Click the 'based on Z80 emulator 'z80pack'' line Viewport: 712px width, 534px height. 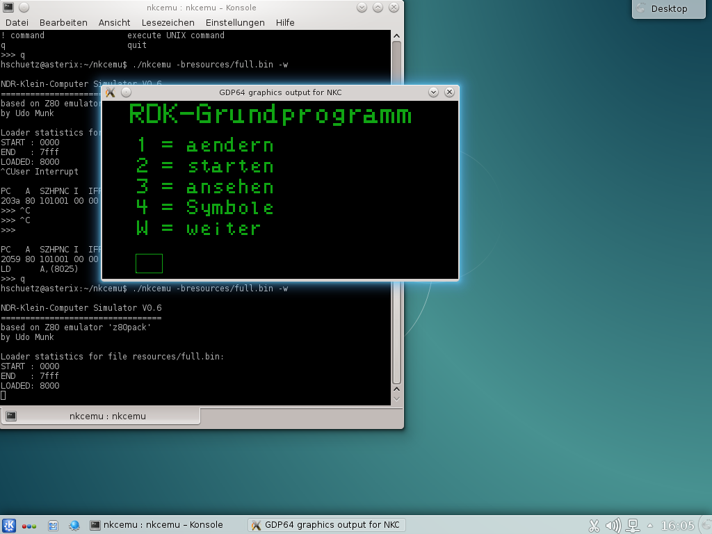coord(76,327)
